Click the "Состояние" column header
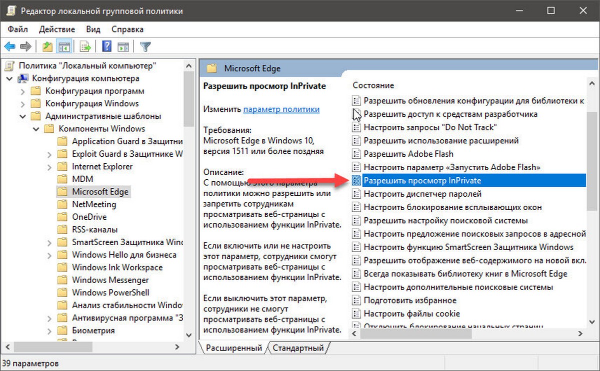This screenshot has height=371, width=600. 373,85
